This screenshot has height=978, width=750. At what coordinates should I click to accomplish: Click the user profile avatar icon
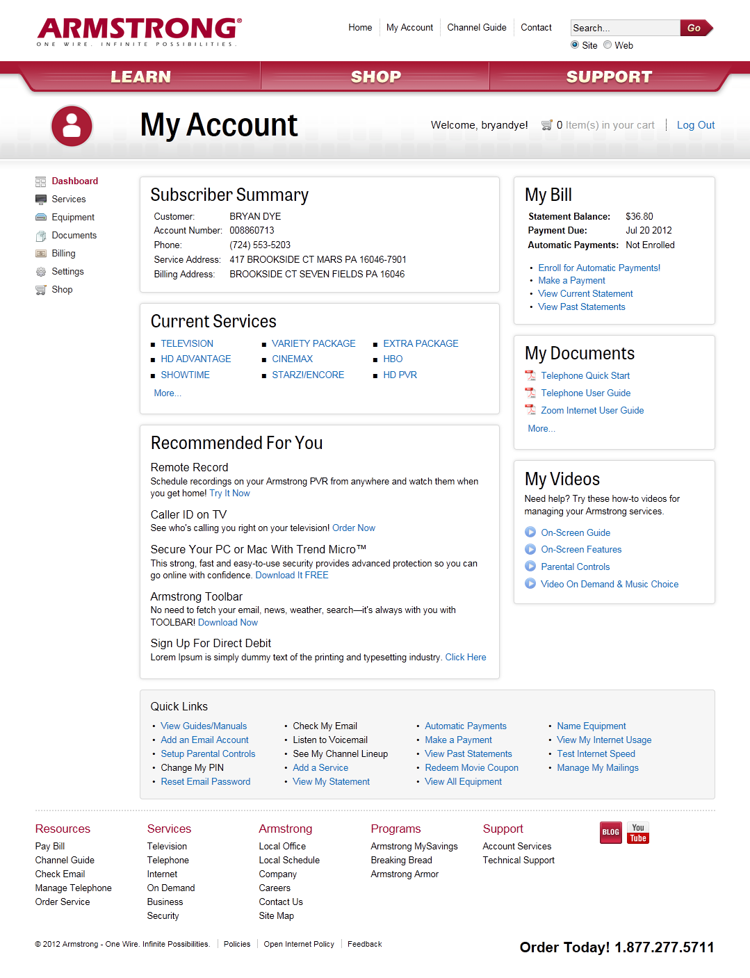pos(72,126)
